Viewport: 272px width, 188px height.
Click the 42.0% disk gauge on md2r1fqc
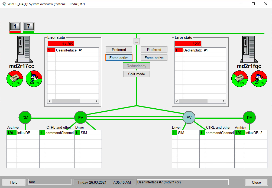[x=259, y=79]
